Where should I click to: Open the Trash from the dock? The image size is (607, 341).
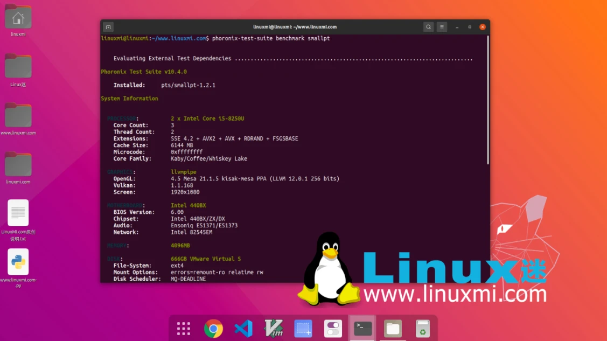click(422, 329)
